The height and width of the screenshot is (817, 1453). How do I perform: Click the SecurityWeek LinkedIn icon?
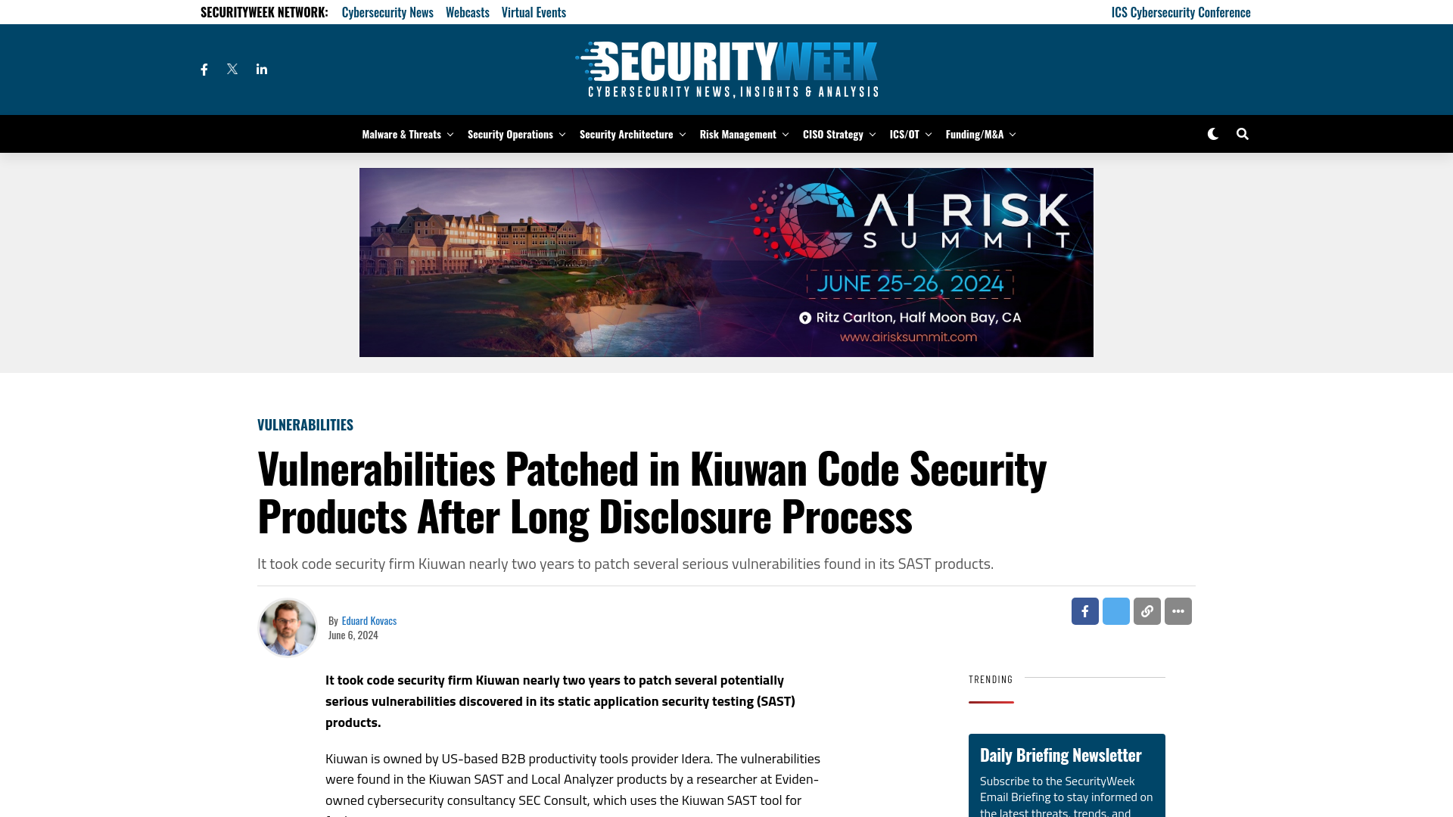(x=261, y=69)
